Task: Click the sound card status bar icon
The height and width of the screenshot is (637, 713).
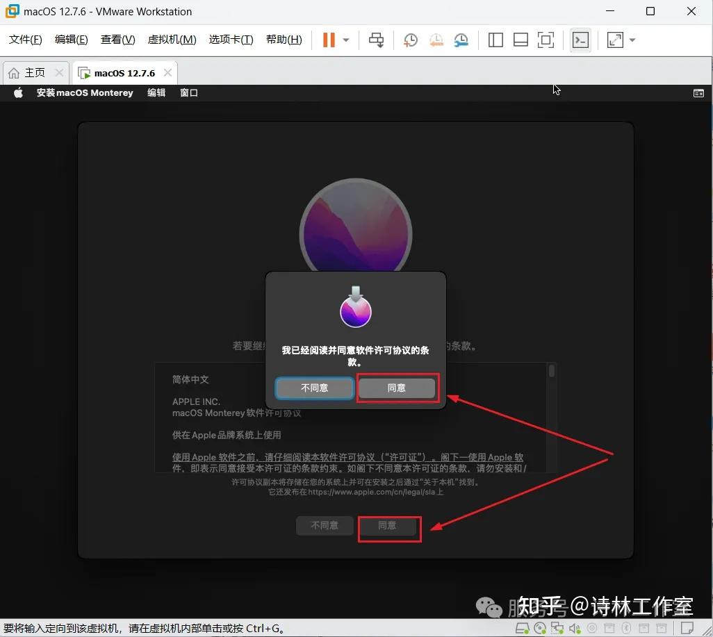Action: point(575,629)
